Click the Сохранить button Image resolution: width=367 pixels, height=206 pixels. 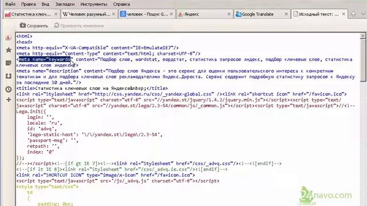[x=34, y=25]
